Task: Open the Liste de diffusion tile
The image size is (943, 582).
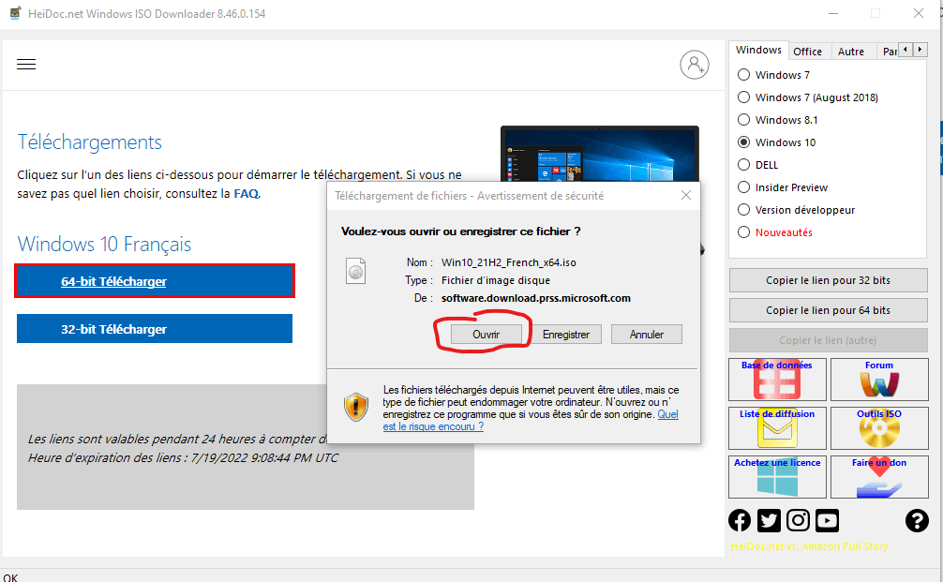Action: [777, 428]
